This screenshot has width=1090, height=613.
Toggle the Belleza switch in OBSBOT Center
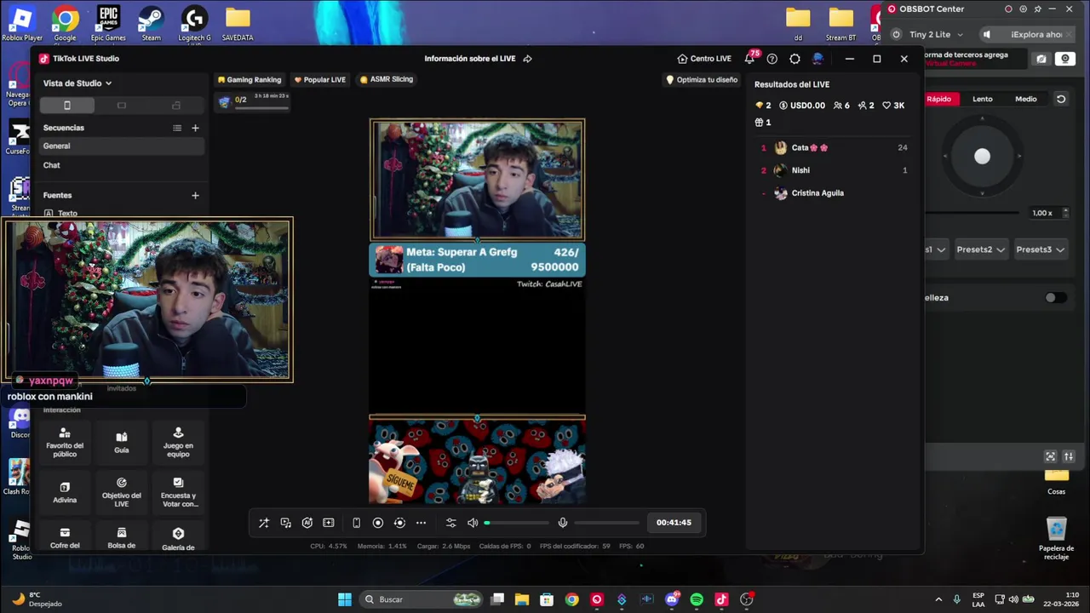(1055, 298)
